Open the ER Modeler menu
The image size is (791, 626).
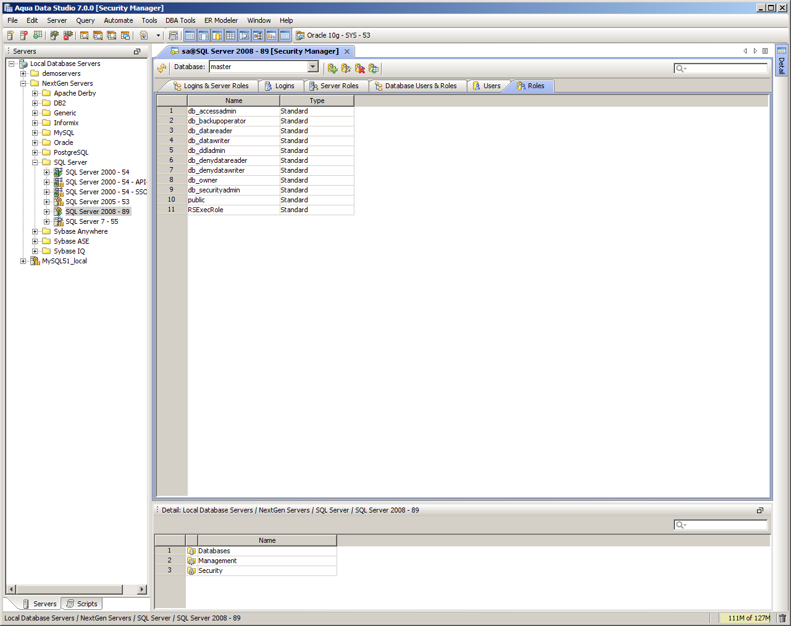[x=221, y=20]
